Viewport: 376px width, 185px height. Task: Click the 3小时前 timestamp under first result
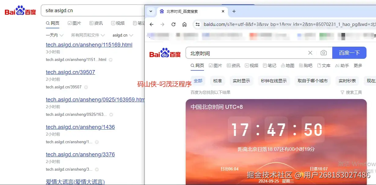(53, 52)
